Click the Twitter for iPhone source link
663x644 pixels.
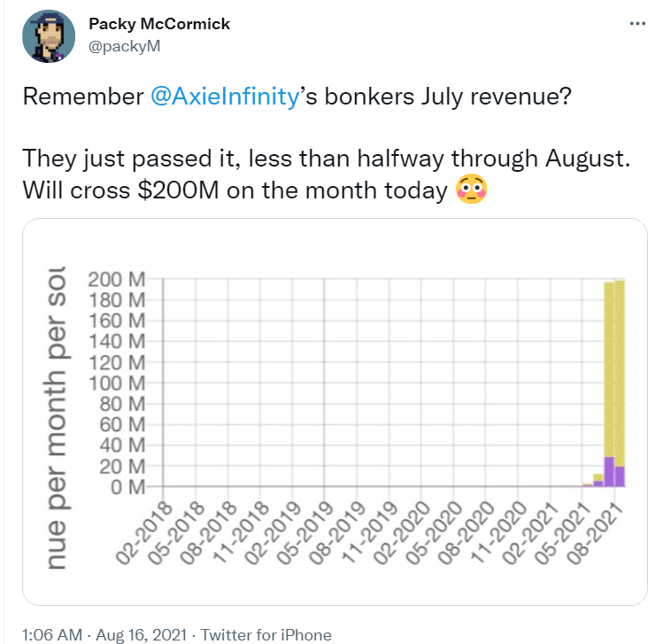[x=266, y=634]
